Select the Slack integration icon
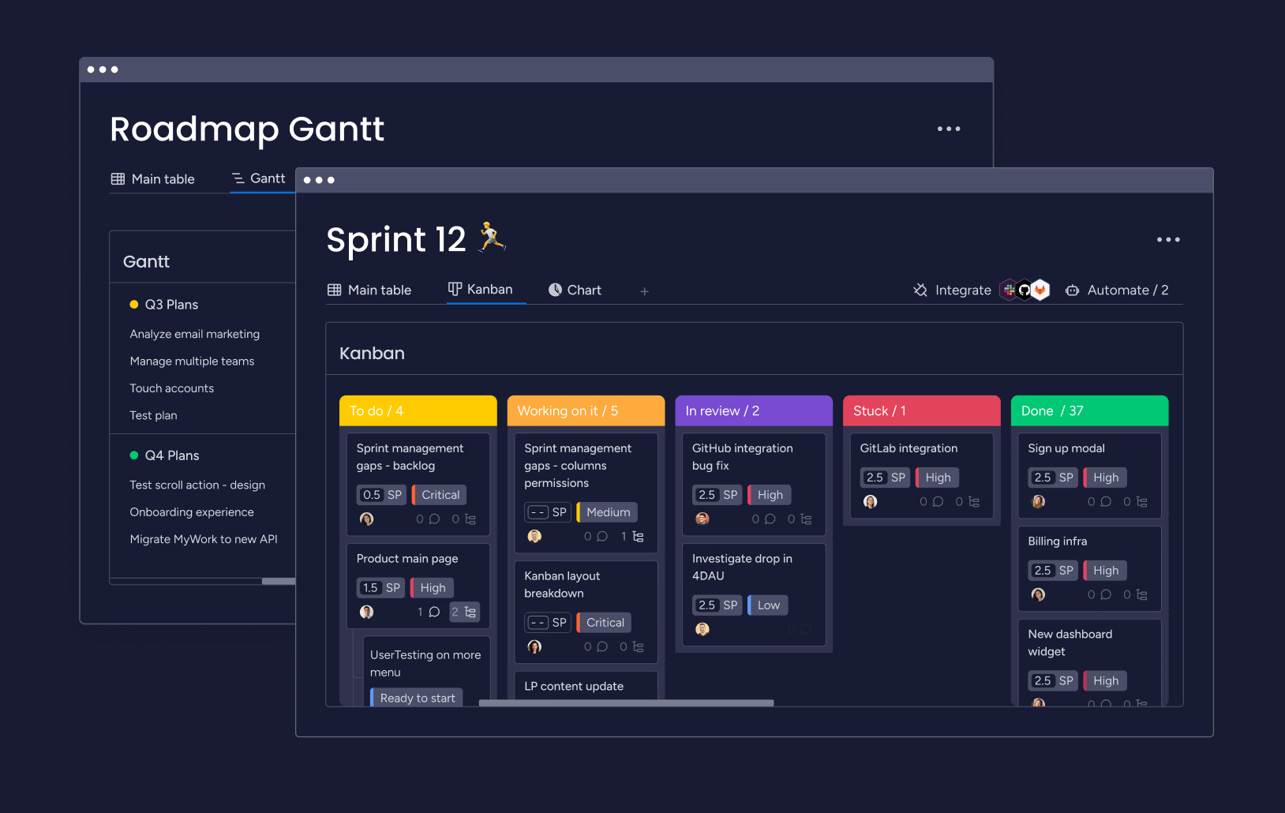Screen dimensions: 1285x813 click(x=1009, y=290)
